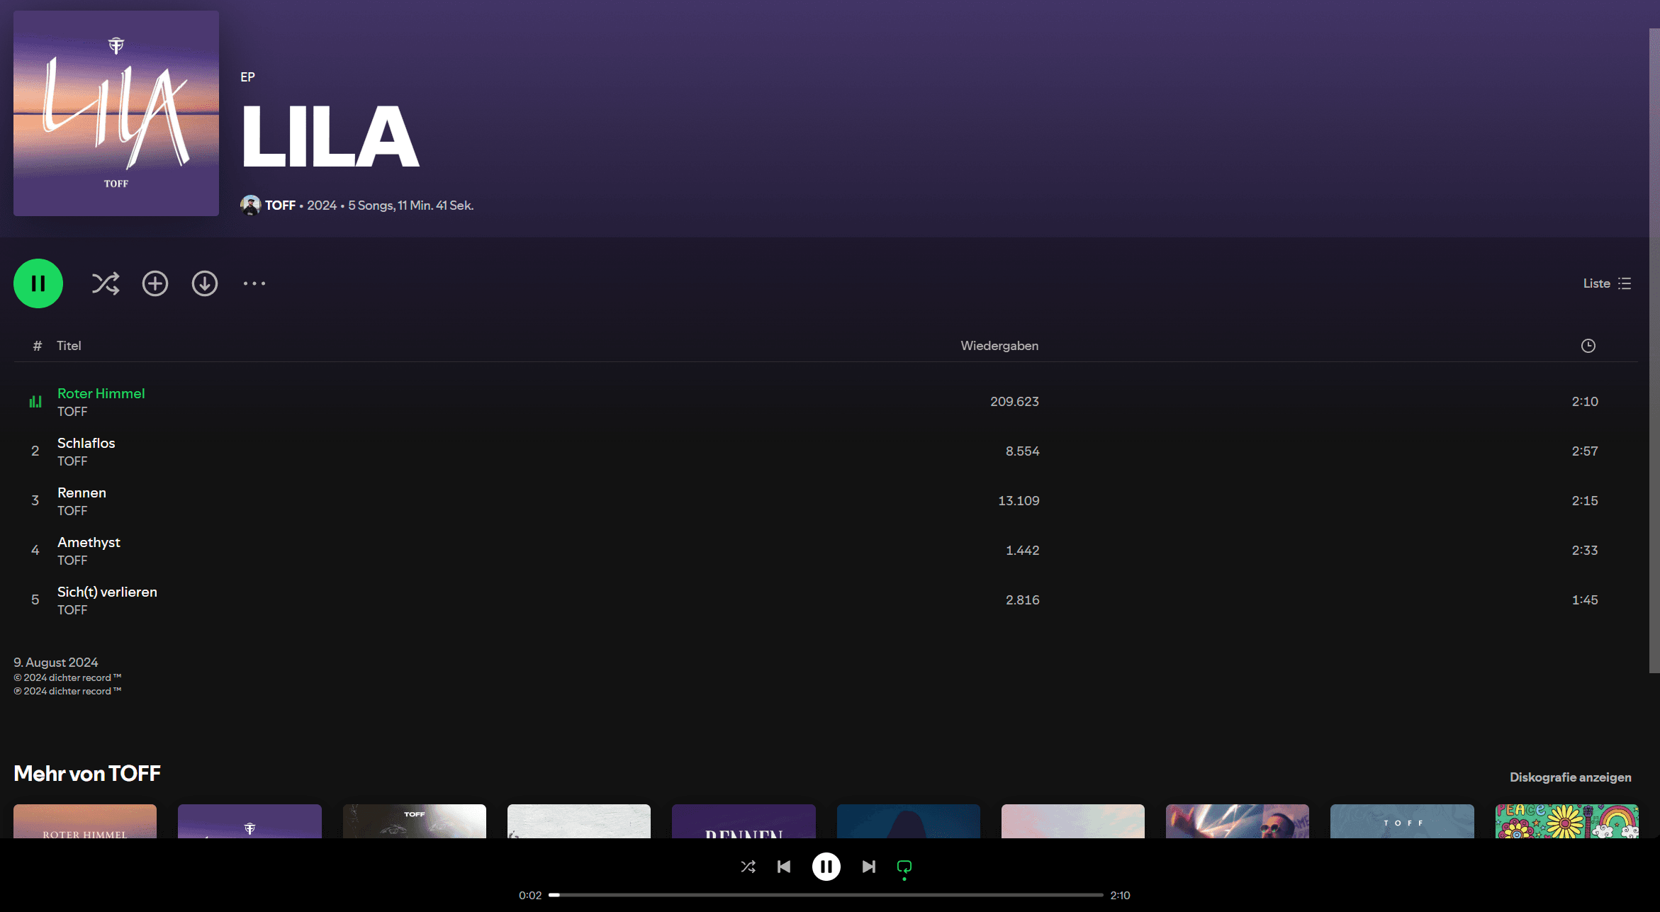
Task: Select the Roter Himmel track title
Action: [101, 393]
